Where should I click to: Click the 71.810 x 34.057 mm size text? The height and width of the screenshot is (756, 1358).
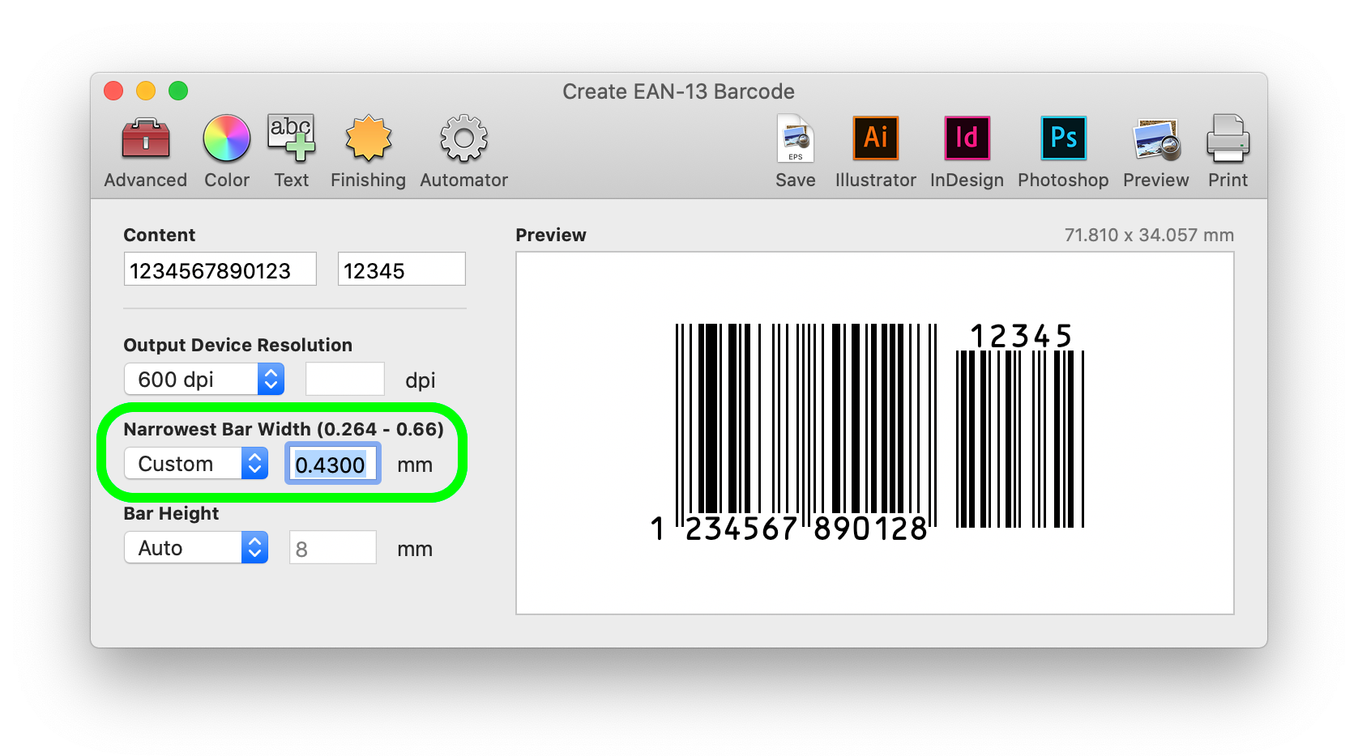pyautogui.click(x=1149, y=235)
